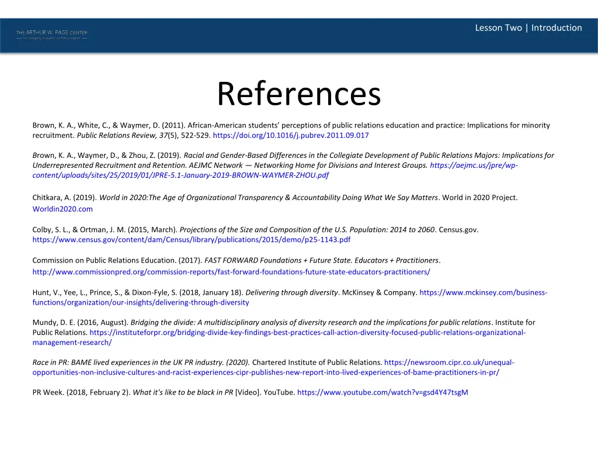Viewport: 598px width, 449px height.
Task: Open the commissionpred.org fast-forward report link
Action: (231, 272)
